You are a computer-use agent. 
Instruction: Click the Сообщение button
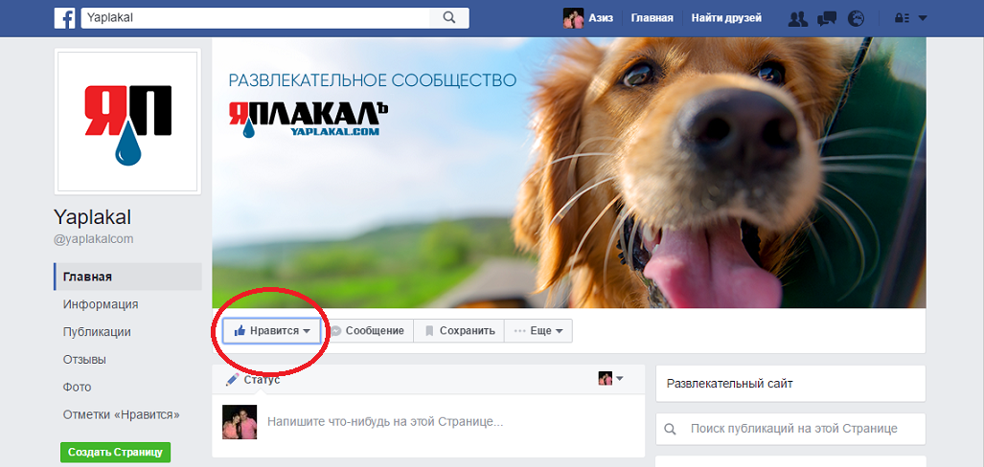[368, 331]
